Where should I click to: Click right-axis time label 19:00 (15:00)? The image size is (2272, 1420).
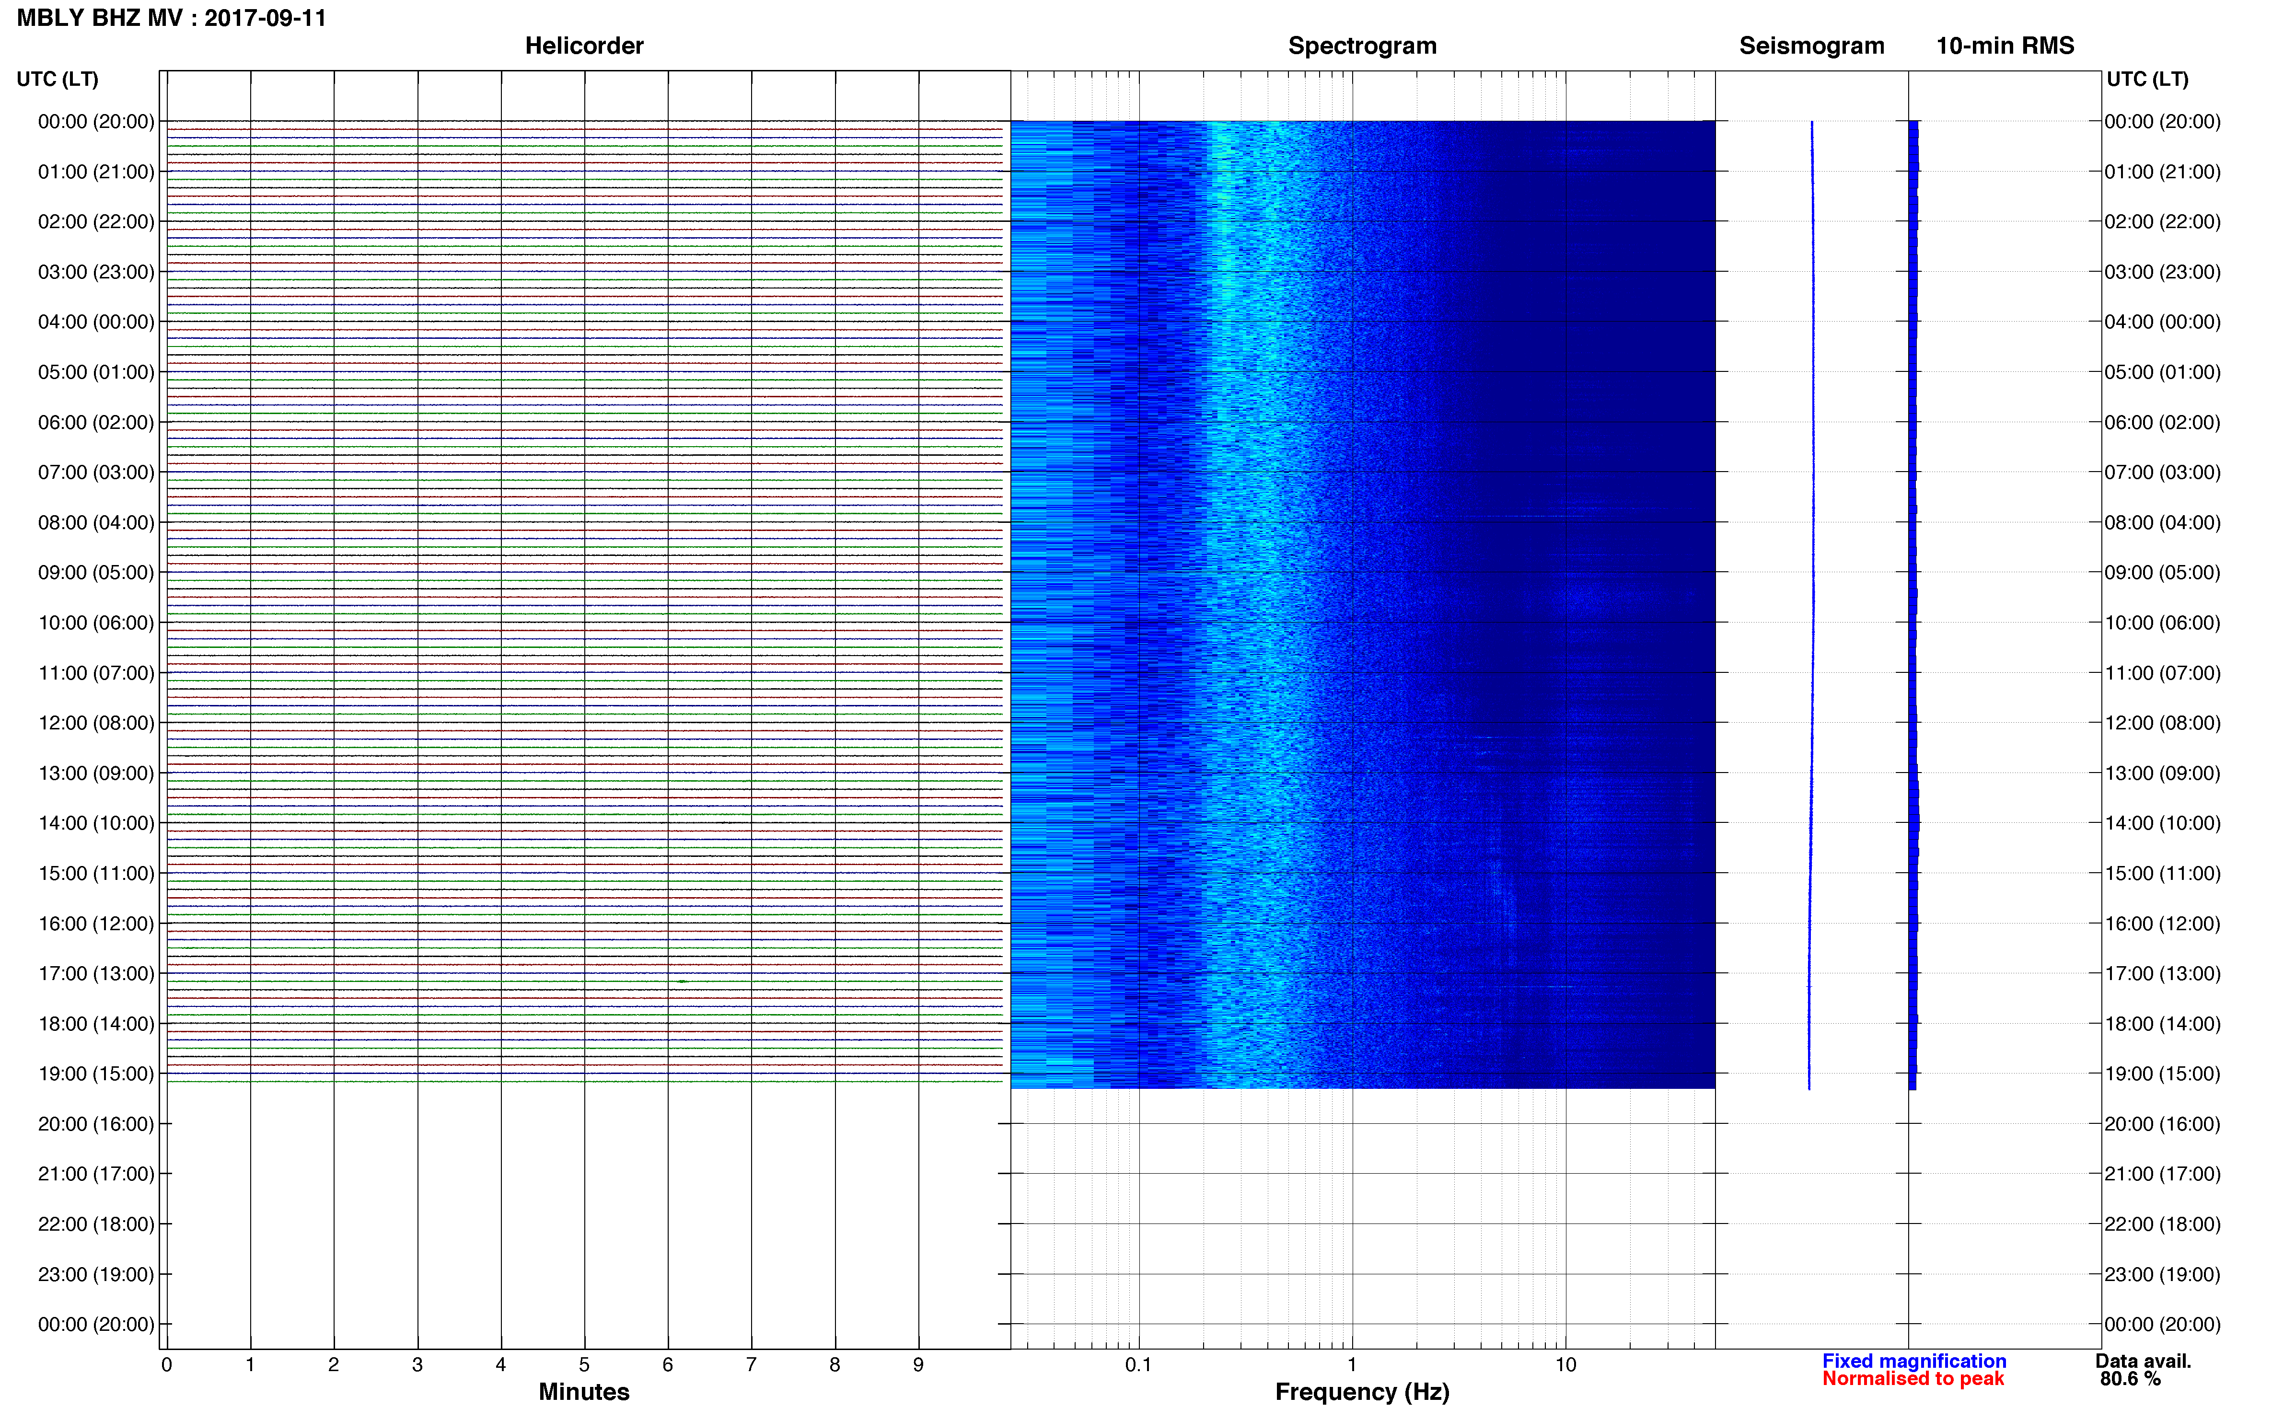pyautogui.click(x=2163, y=1074)
